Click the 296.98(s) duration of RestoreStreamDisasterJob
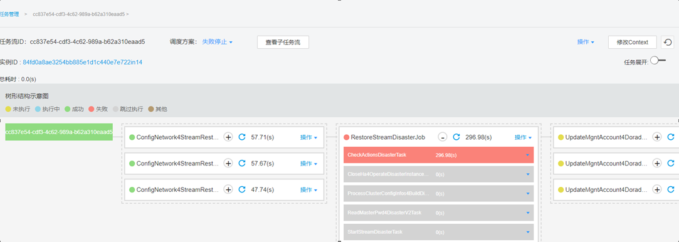The width and height of the screenshot is (679, 242). point(478,137)
